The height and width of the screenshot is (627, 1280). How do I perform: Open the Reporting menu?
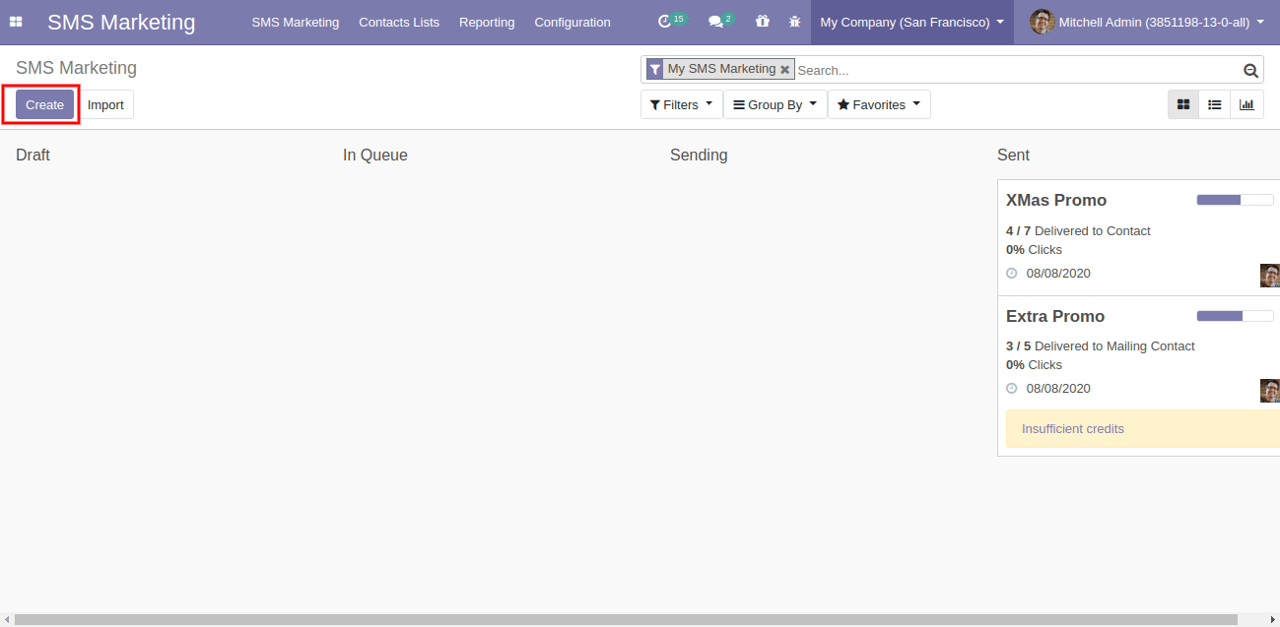click(x=487, y=22)
